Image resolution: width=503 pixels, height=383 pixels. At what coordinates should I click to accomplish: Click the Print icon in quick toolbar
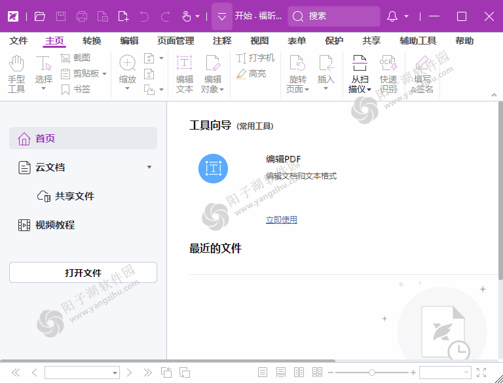pos(82,16)
